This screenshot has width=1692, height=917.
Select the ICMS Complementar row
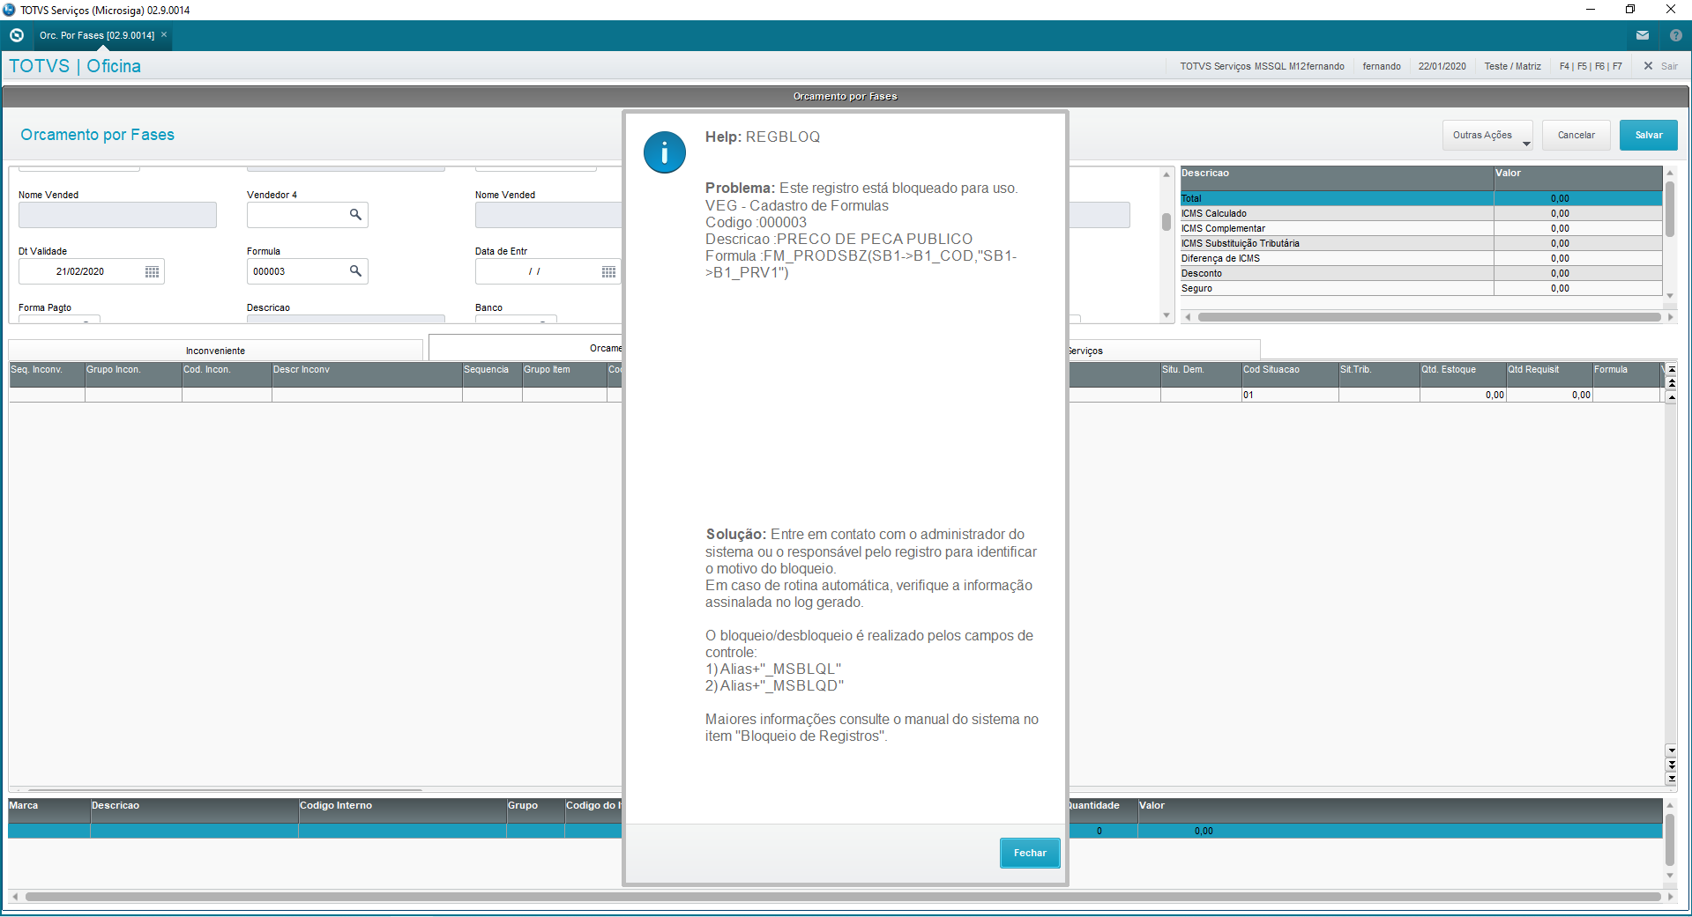[1421, 228]
